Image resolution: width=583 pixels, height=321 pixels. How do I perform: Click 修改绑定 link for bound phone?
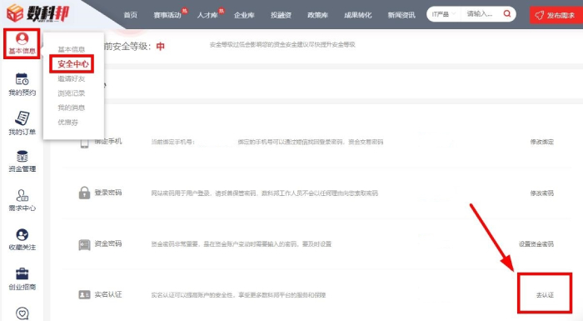[541, 142]
